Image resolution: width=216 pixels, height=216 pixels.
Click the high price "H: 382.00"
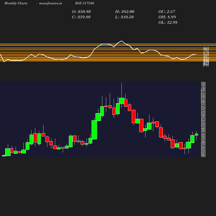point(125,12)
